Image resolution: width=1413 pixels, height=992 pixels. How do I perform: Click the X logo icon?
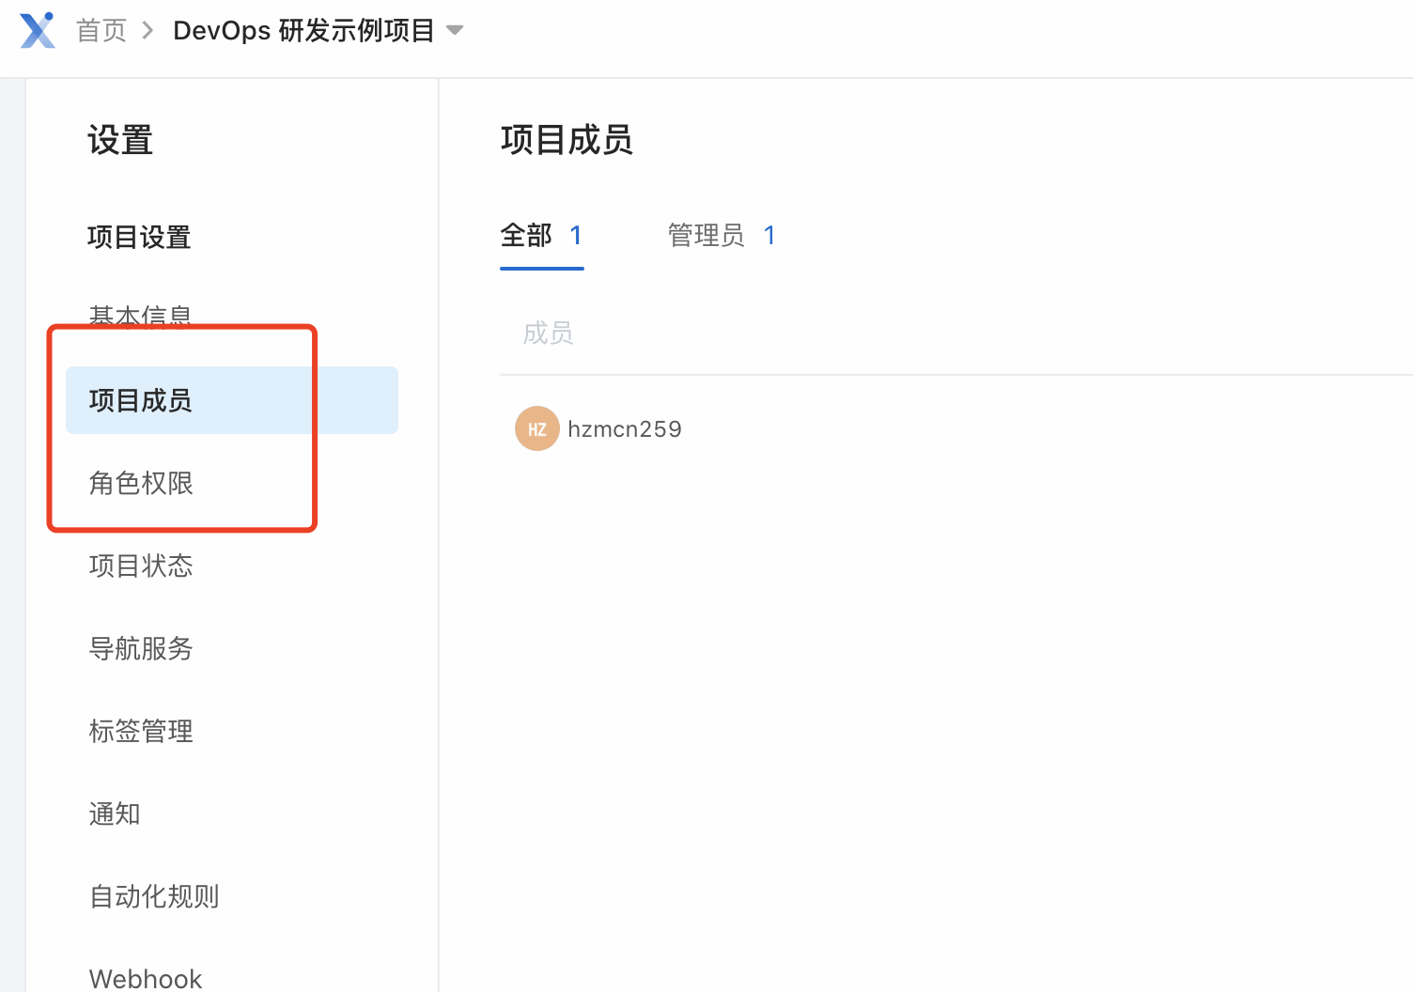[x=38, y=30]
